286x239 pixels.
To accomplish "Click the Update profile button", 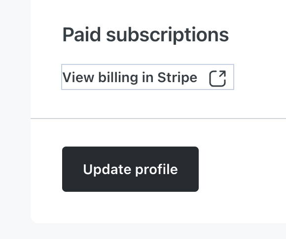I will pyautogui.click(x=130, y=169).
